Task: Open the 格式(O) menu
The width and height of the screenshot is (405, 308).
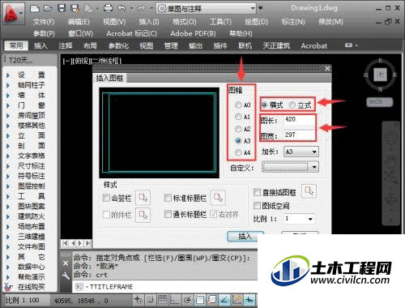Action: (x=185, y=22)
